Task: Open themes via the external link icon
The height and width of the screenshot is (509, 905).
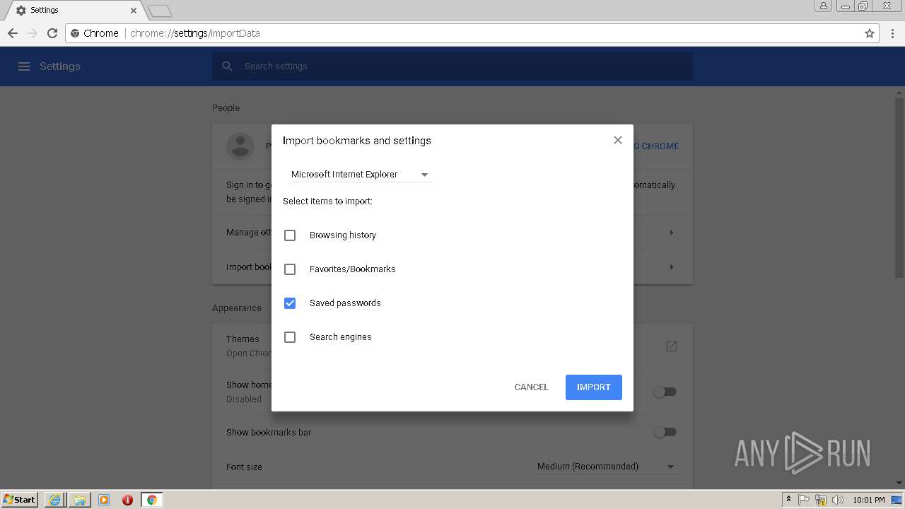Action: 672,346
